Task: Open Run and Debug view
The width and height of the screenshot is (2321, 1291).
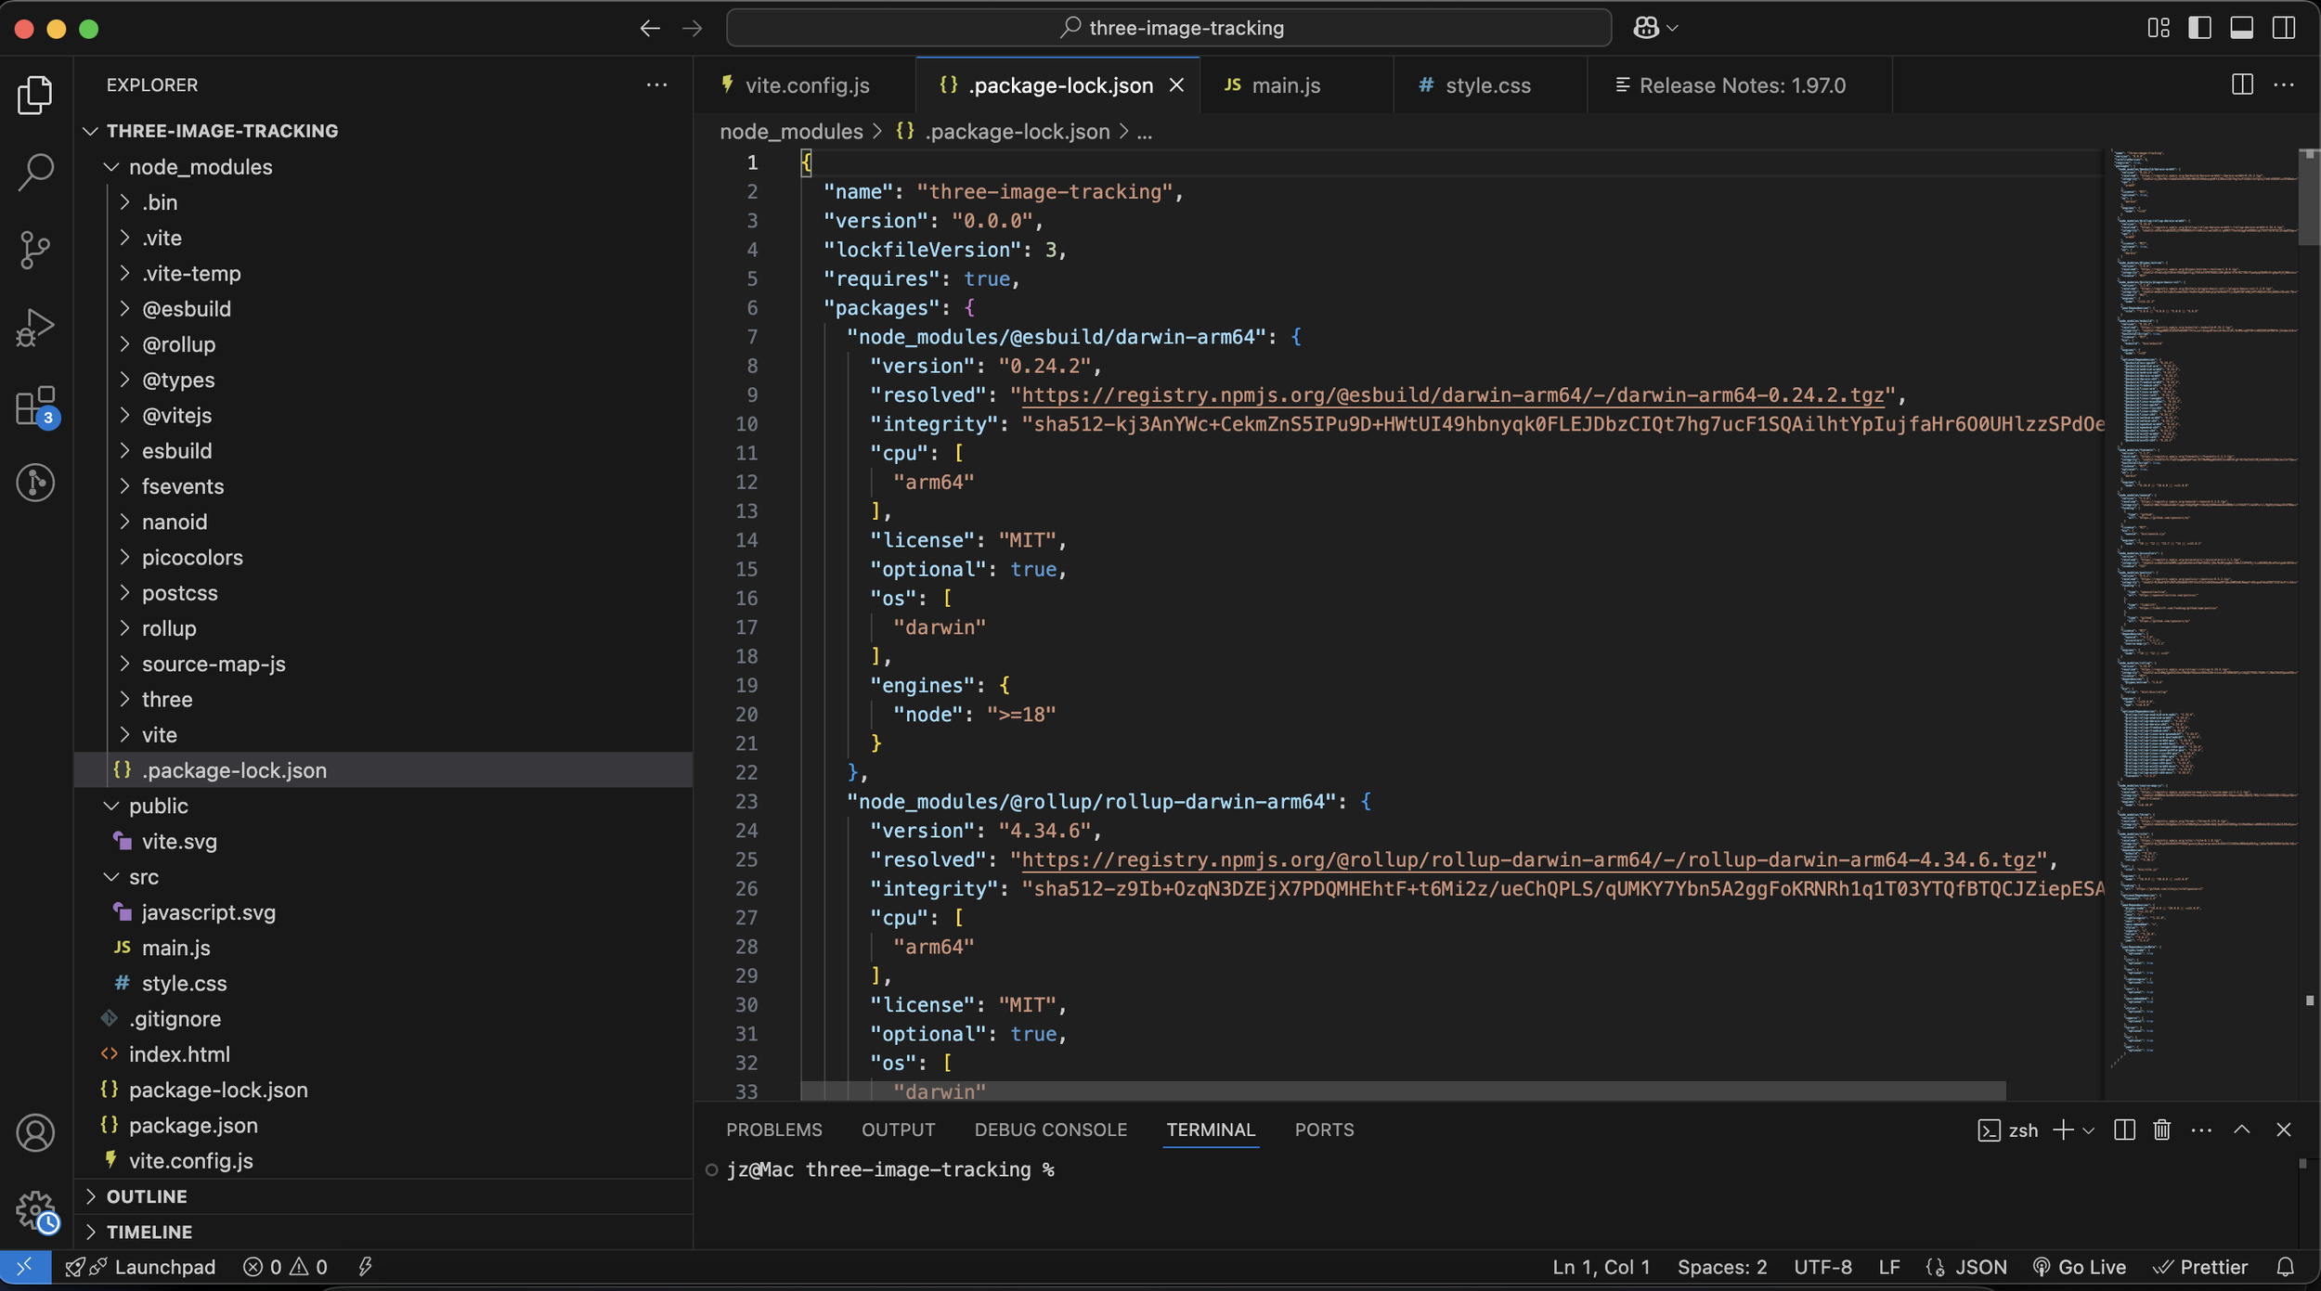Action: tap(35, 328)
